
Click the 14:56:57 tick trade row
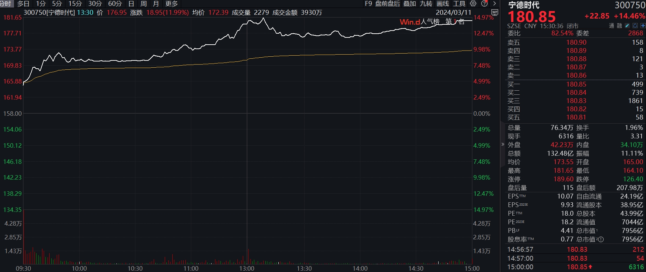[x=575, y=249]
